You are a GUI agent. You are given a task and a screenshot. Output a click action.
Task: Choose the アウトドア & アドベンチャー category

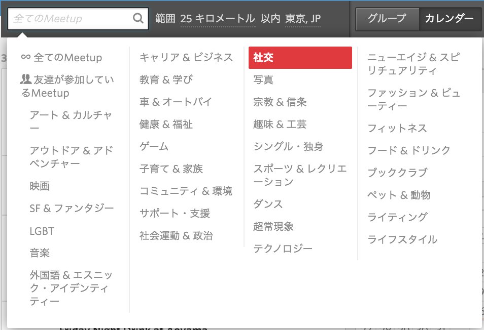(x=72, y=157)
